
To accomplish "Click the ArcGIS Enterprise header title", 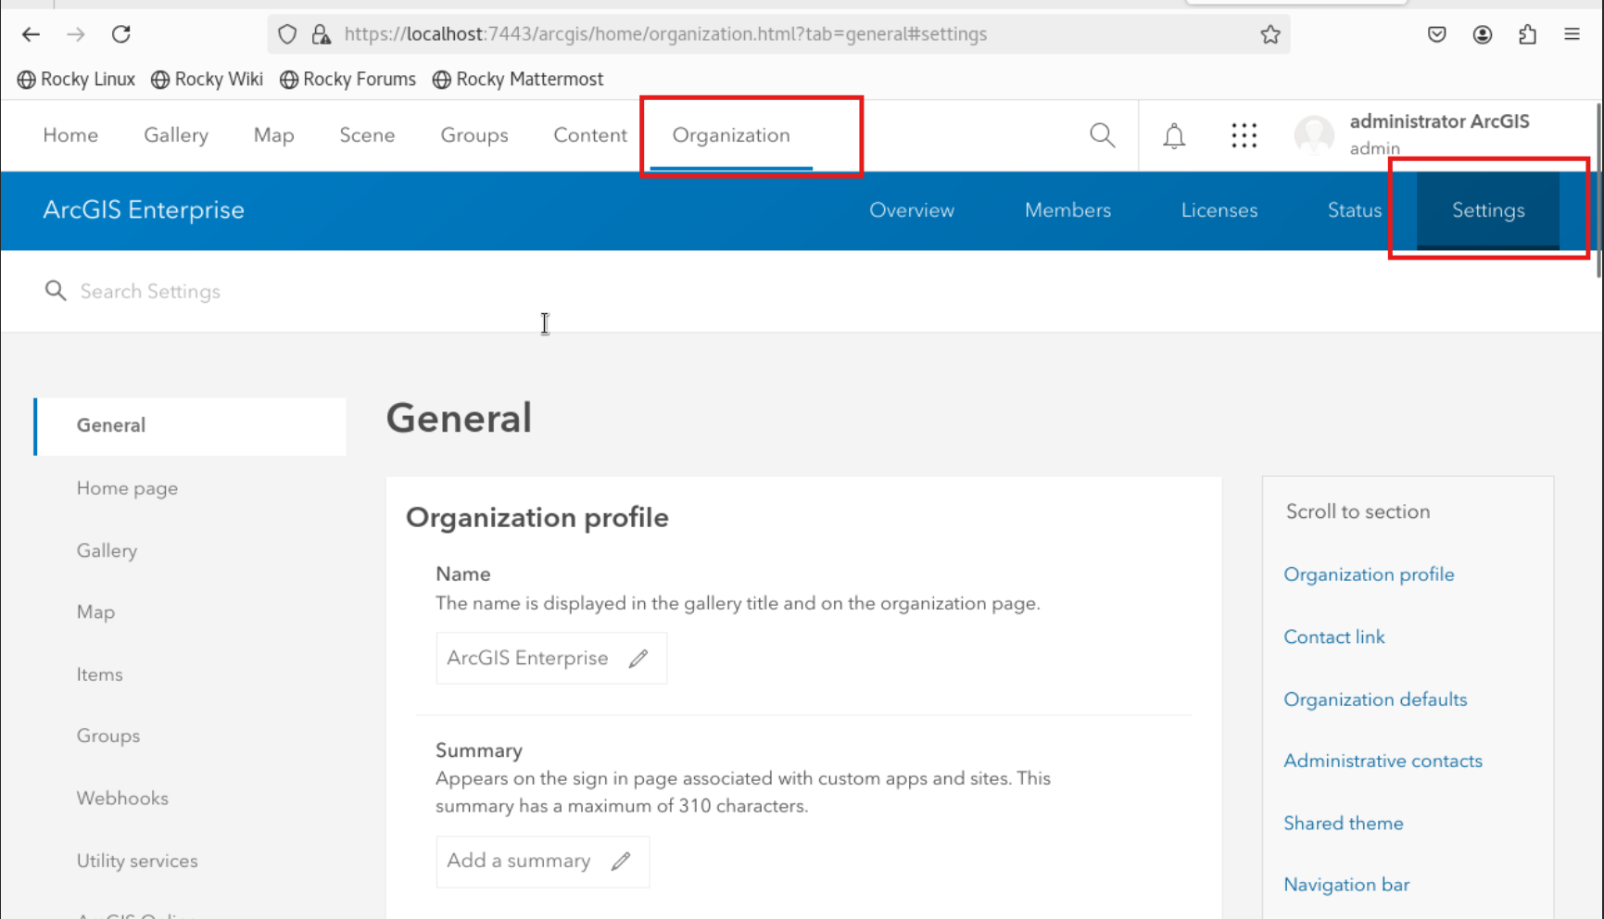I will coord(144,210).
